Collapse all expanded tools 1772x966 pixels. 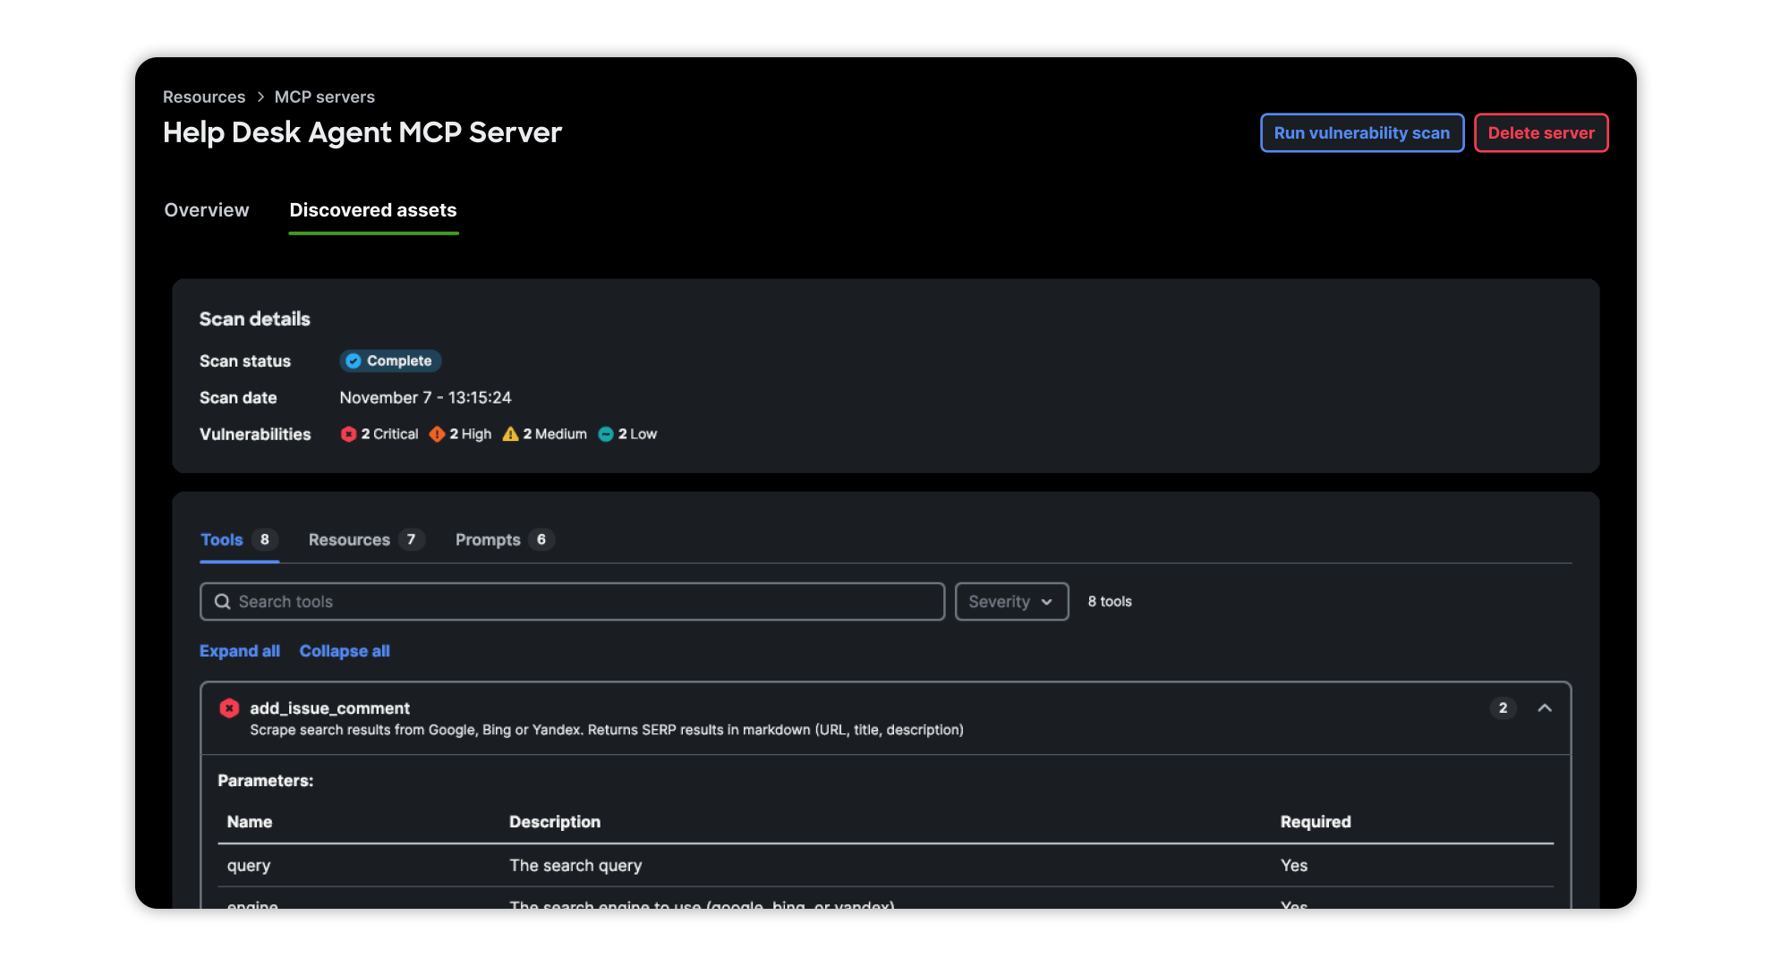pos(344,650)
